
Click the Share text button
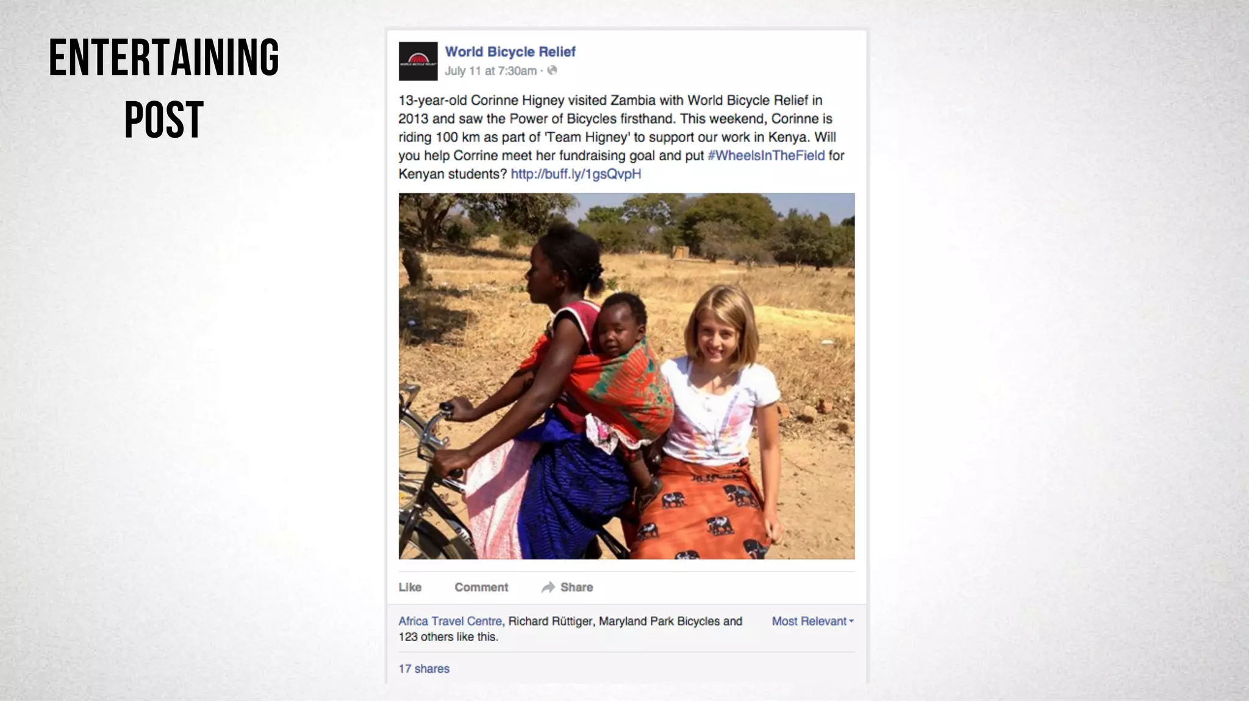pos(576,587)
